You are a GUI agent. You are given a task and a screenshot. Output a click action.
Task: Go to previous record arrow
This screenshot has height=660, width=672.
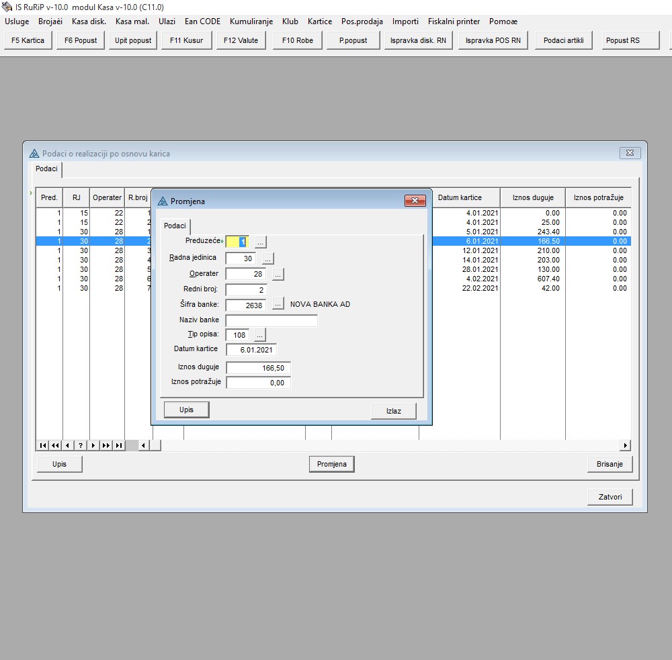[x=67, y=445]
